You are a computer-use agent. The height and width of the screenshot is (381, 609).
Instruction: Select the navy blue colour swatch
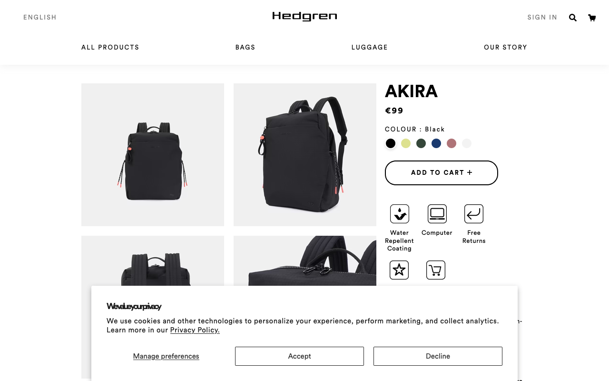[x=436, y=143]
